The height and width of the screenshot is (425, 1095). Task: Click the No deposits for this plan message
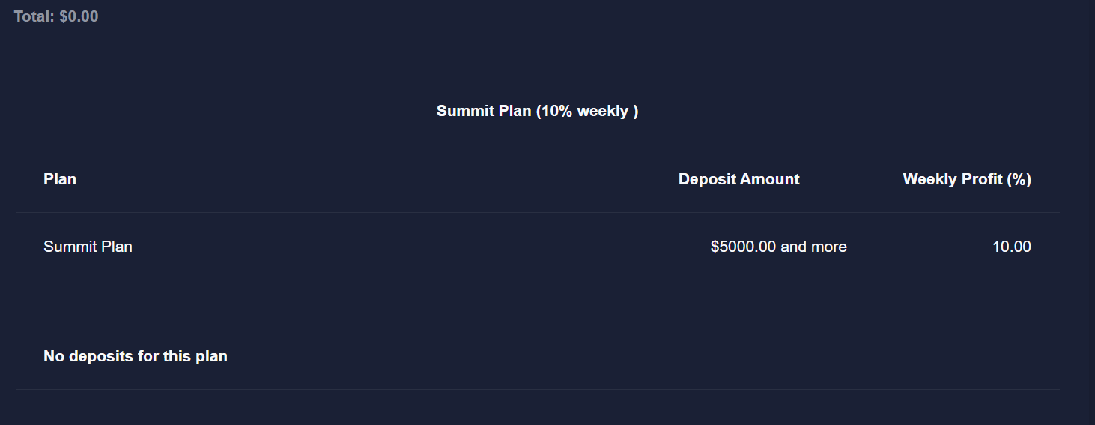click(x=136, y=356)
